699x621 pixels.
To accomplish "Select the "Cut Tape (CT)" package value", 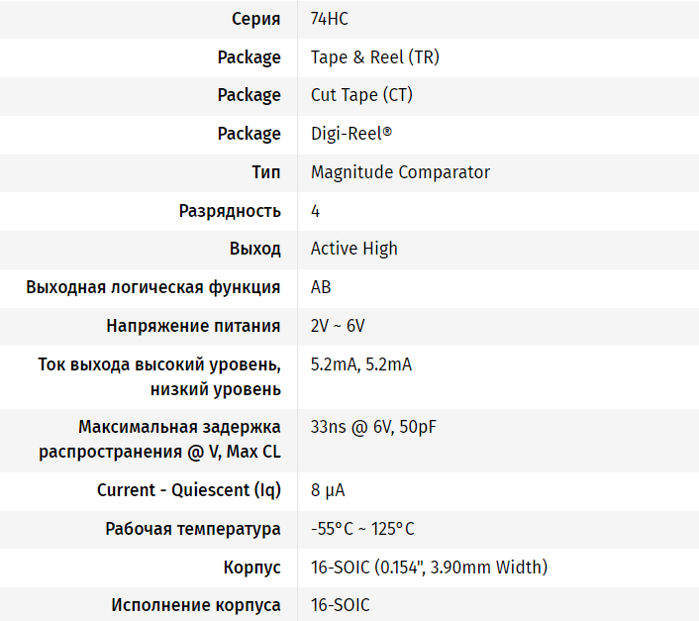I will pyautogui.click(x=361, y=95).
